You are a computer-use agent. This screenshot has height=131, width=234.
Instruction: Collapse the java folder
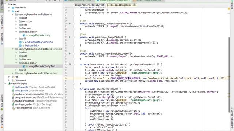[9, 11]
